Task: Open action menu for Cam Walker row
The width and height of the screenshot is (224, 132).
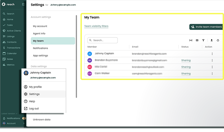Action: (212, 74)
